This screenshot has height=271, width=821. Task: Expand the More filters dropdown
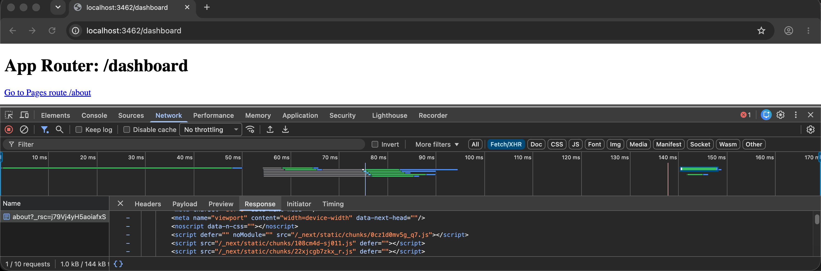[437, 145]
